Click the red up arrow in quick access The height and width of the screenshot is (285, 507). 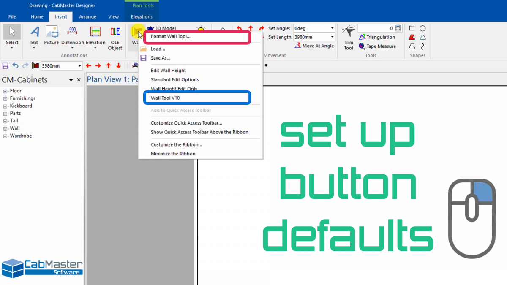[109, 66]
